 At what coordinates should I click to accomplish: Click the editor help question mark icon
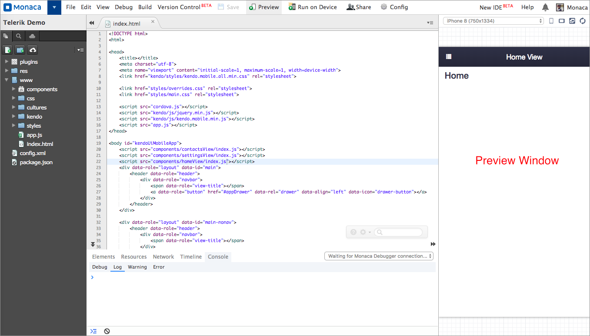point(353,232)
